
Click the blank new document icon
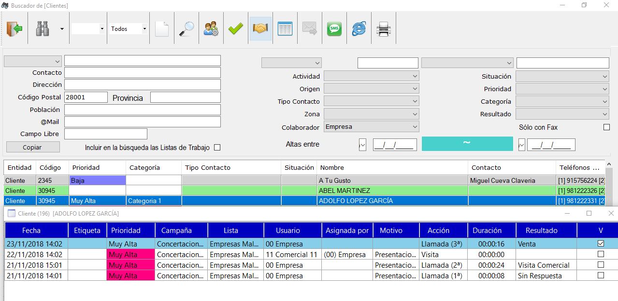click(162, 29)
